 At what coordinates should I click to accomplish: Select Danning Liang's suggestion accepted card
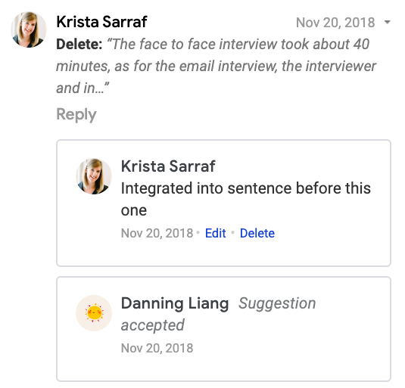click(223, 329)
